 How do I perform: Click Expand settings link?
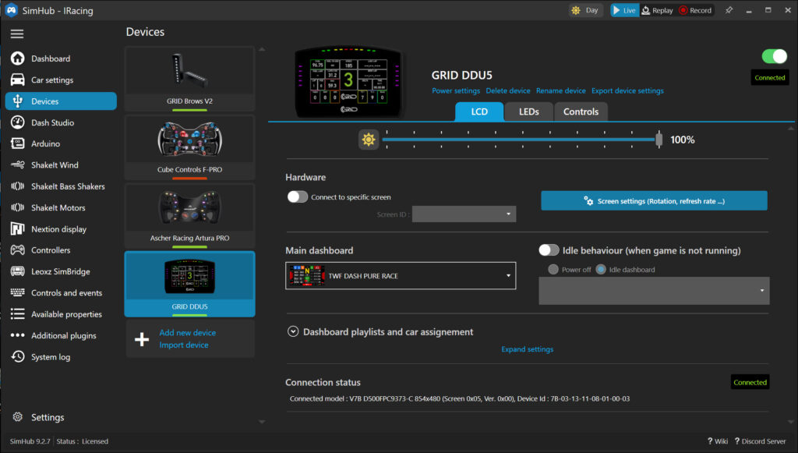528,349
